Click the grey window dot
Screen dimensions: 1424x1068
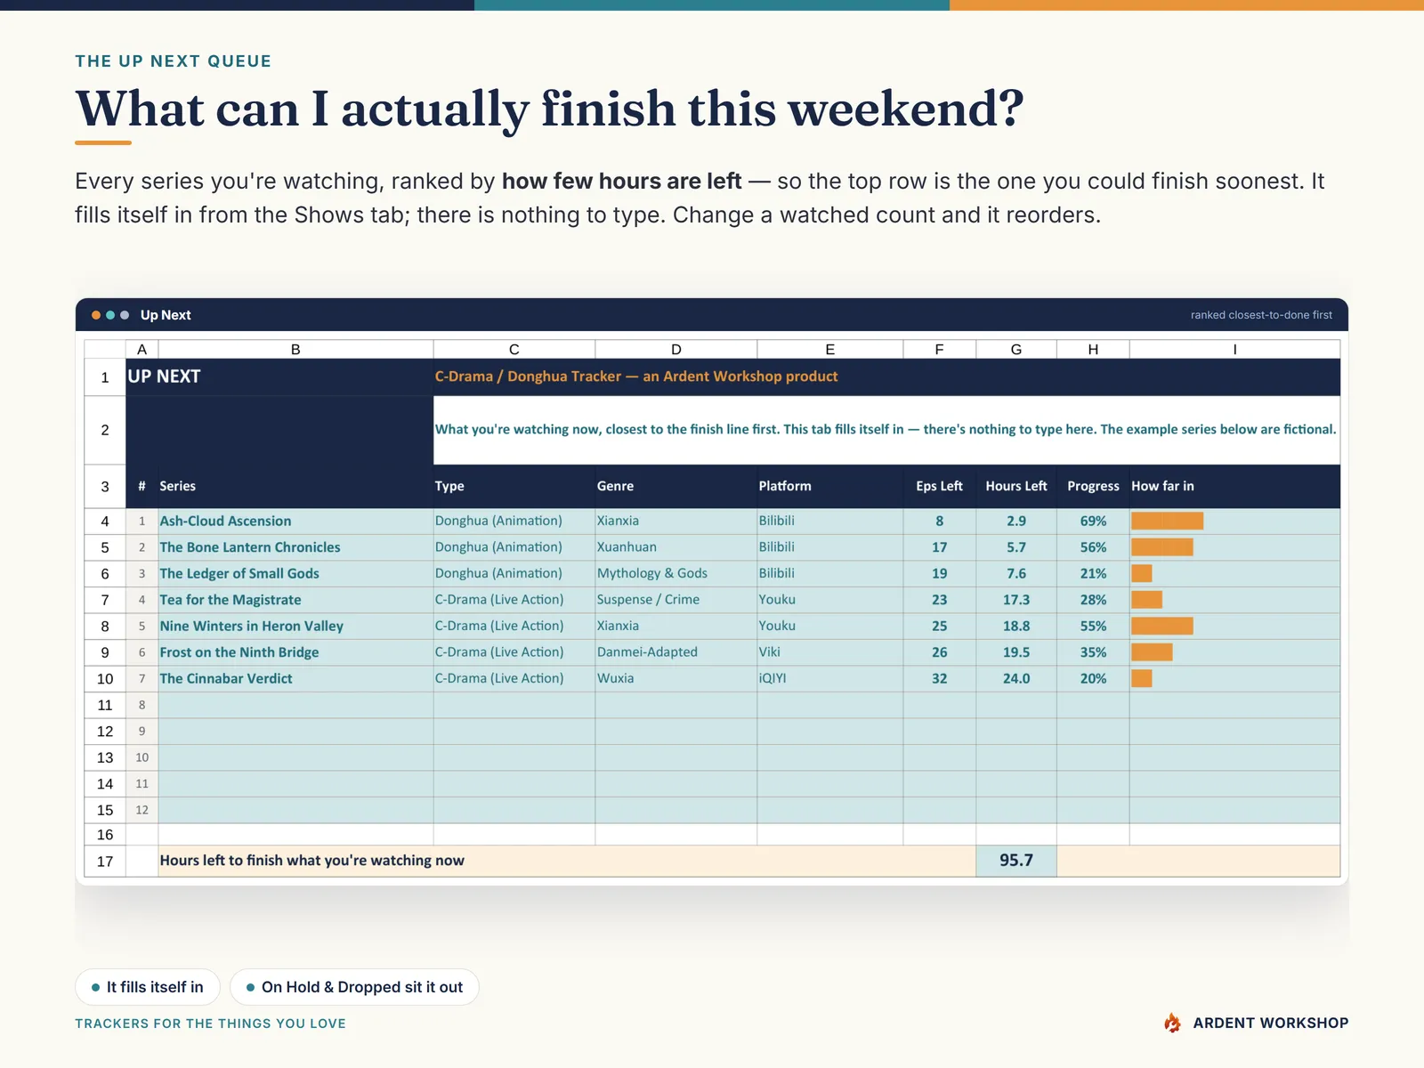125,315
